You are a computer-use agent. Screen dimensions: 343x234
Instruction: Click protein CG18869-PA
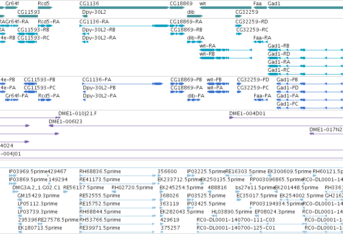pos(187,88)
